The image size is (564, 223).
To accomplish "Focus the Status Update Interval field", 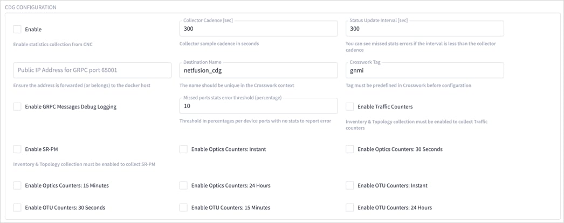I will 424,29.
